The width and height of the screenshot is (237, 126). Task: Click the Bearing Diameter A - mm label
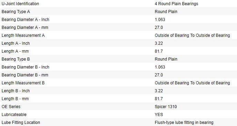(25, 28)
